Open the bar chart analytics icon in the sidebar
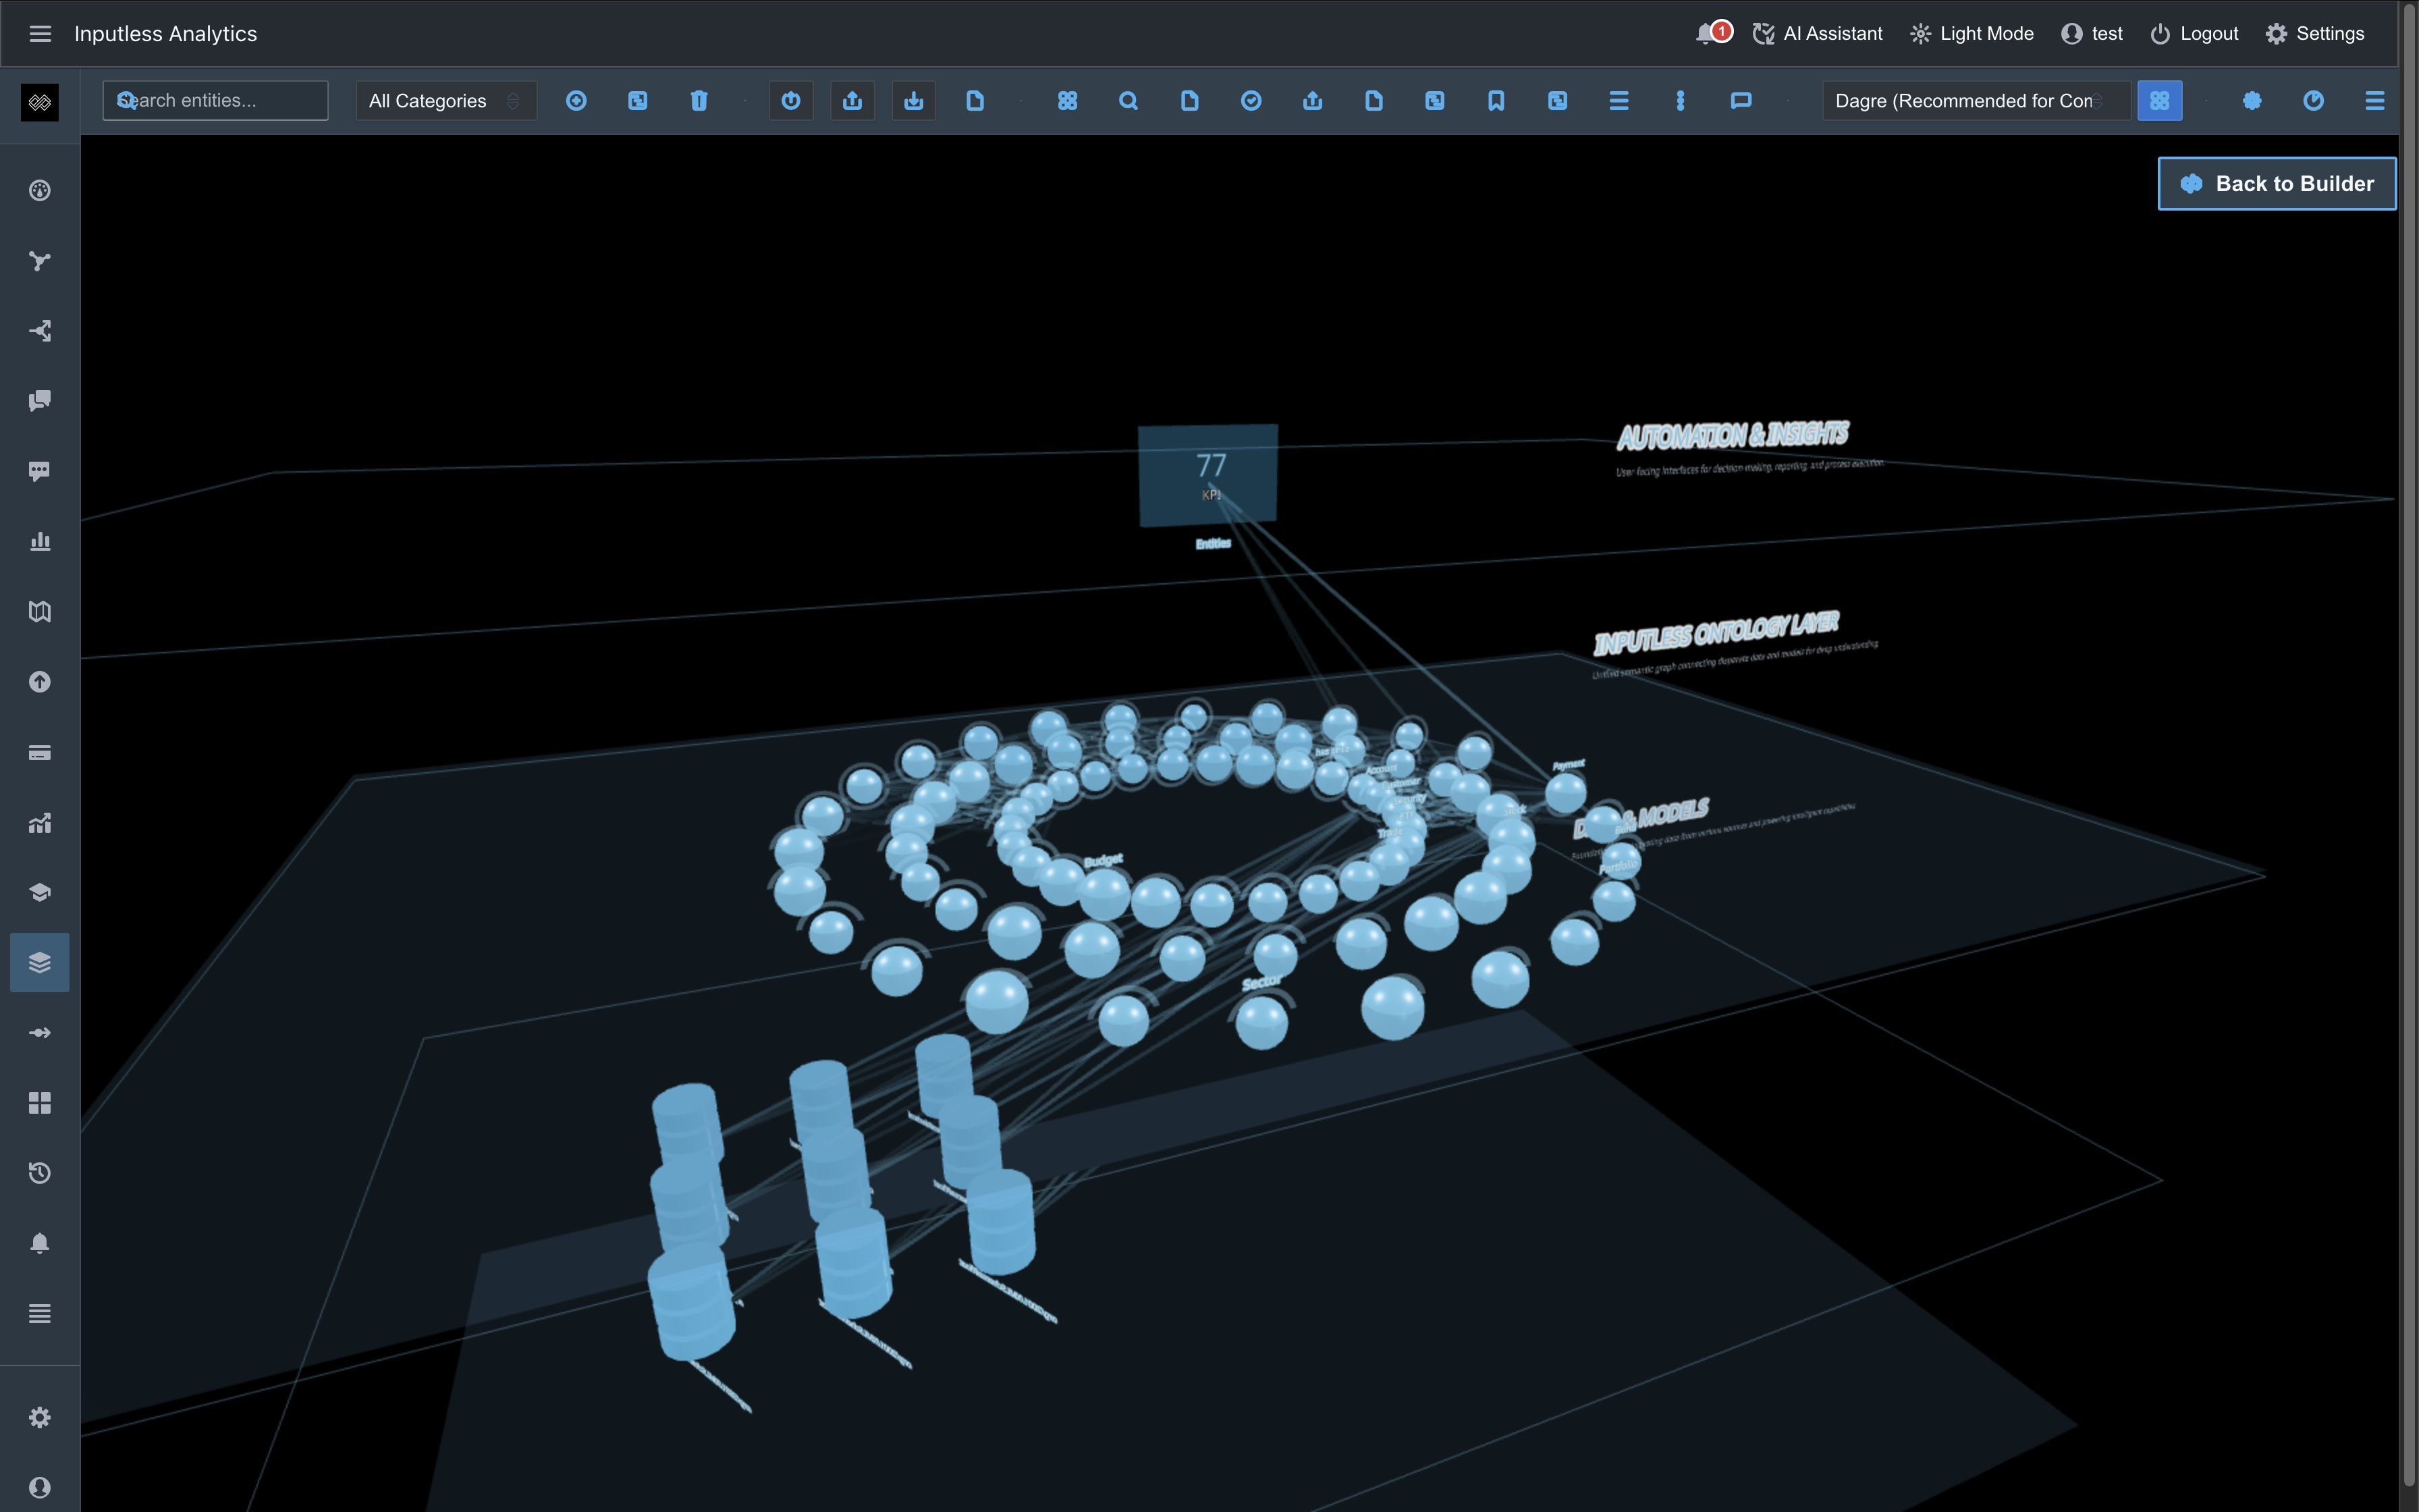Screen dimensions: 2419x1512 point(39,541)
